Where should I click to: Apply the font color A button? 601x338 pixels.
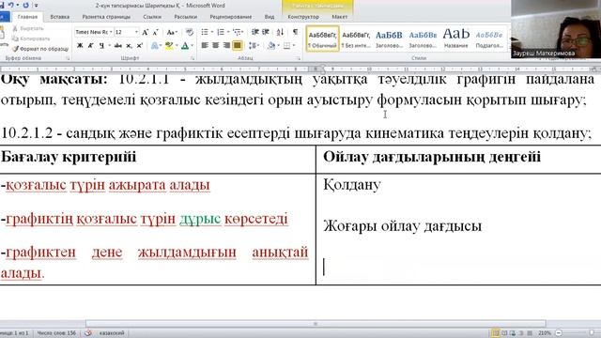coord(185,46)
